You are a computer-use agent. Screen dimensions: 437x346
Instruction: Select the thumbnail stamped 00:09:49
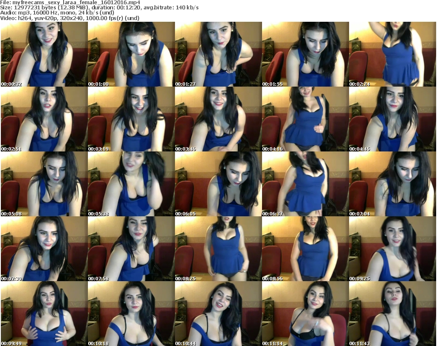pyautogui.click(x=44, y=314)
